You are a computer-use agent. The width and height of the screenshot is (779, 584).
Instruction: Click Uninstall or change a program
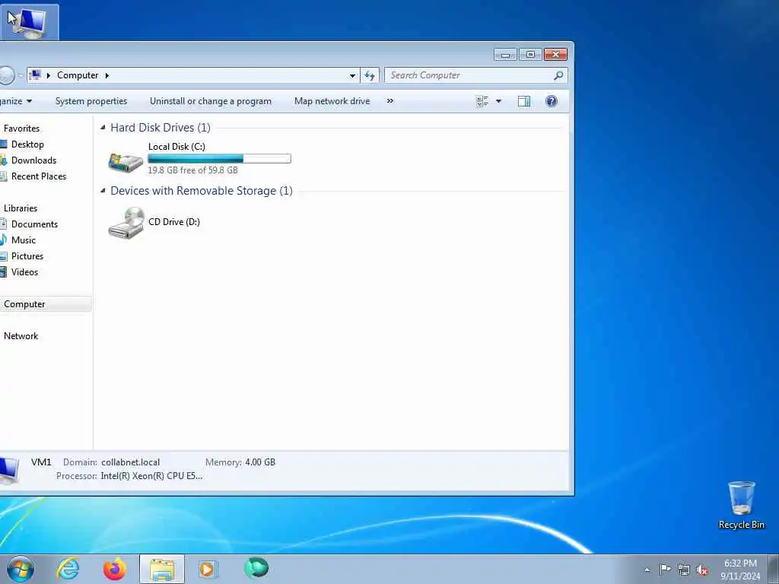pos(211,101)
